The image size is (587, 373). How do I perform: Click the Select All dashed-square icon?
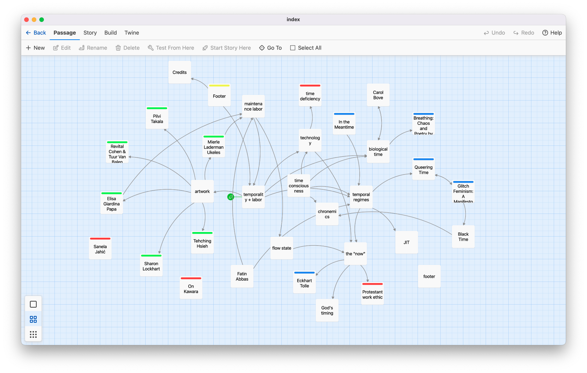[293, 48]
